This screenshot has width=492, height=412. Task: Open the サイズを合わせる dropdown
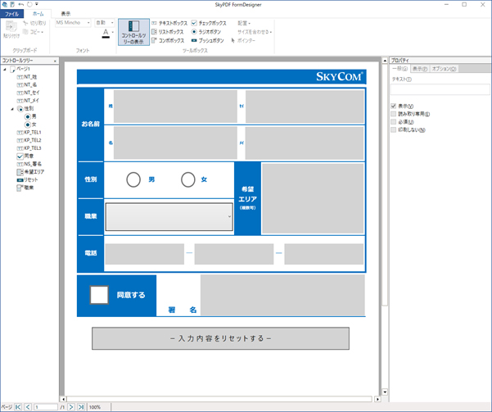255,32
